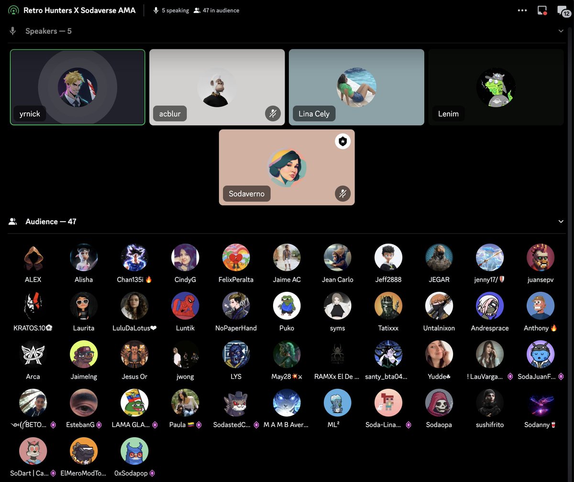Image resolution: width=574 pixels, height=482 pixels.
Task: Open ElMeroModTo's avatar
Action: pyautogui.click(x=84, y=451)
